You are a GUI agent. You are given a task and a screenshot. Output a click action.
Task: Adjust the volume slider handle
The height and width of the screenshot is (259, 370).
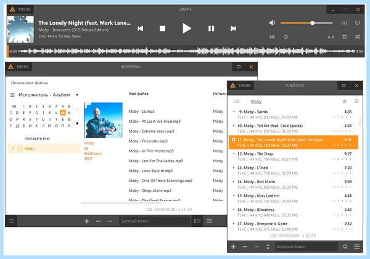click(x=312, y=23)
